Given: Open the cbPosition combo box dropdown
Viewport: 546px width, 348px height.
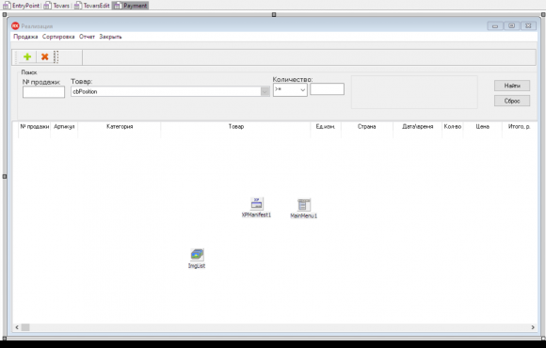Looking at the screenshot, I should [x=265, y=91].
